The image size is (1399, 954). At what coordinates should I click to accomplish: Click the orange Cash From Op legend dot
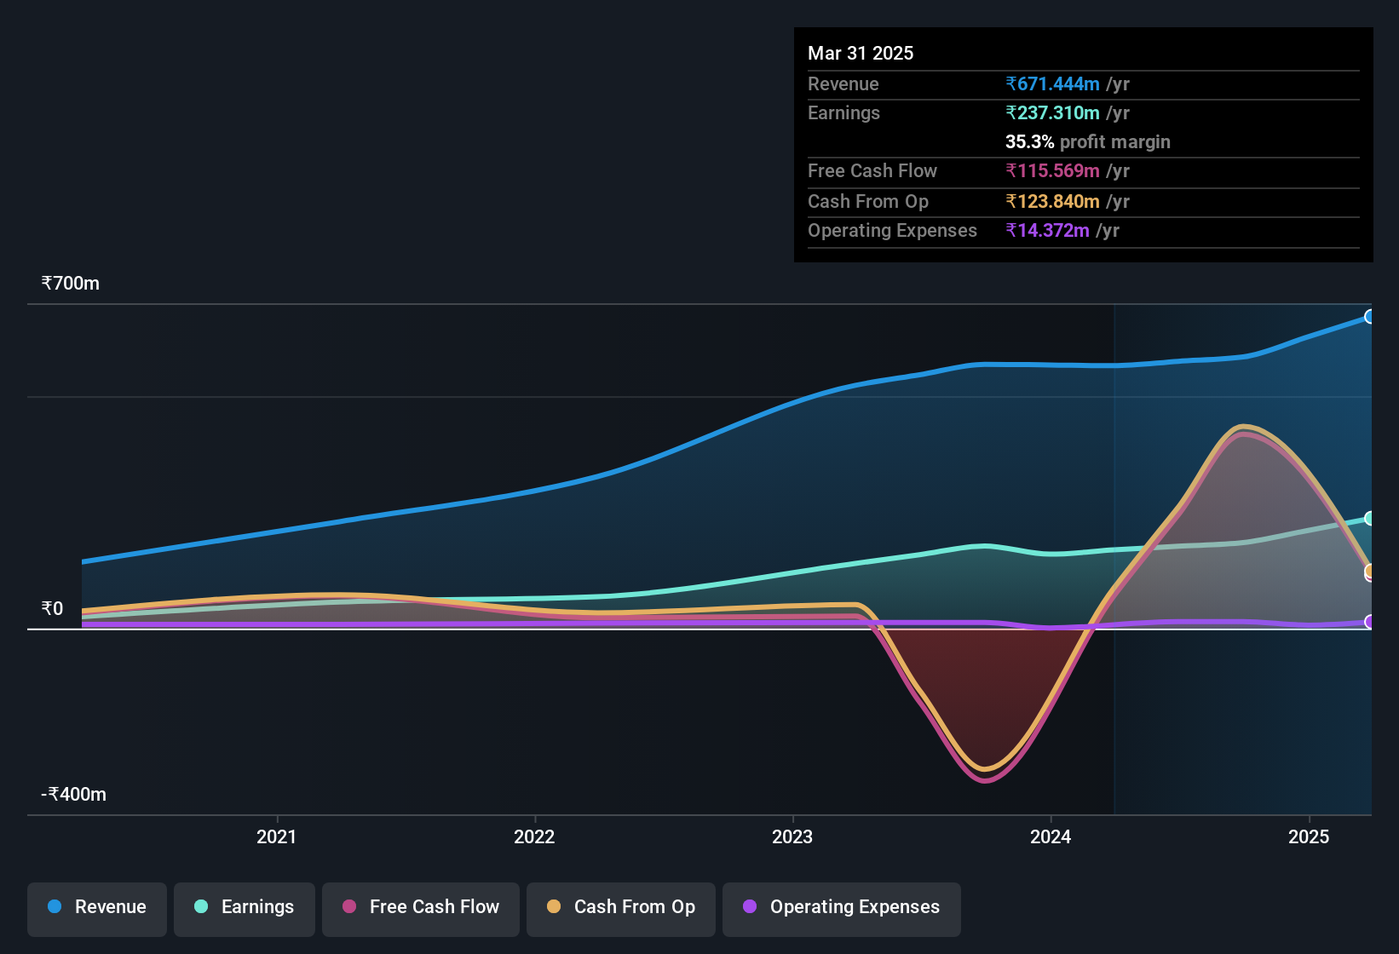[554, 907]
